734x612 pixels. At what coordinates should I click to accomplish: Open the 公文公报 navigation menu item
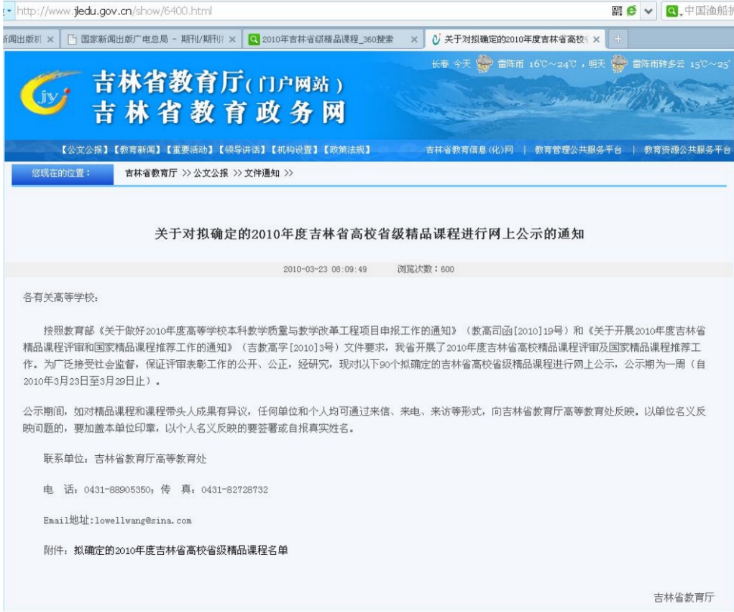tap(85, 150)
